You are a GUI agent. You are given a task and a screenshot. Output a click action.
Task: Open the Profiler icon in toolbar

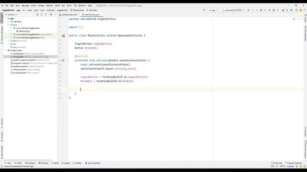pyautogui.click(x=270, y=10)
